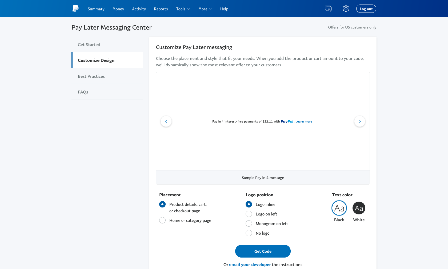Open the messages notification icon
Screen dimensions: 448x269
(x=328, y=9)
